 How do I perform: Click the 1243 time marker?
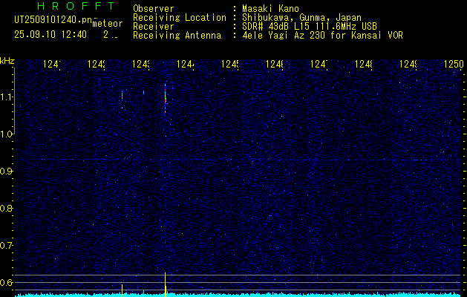(x=141, y=64)
